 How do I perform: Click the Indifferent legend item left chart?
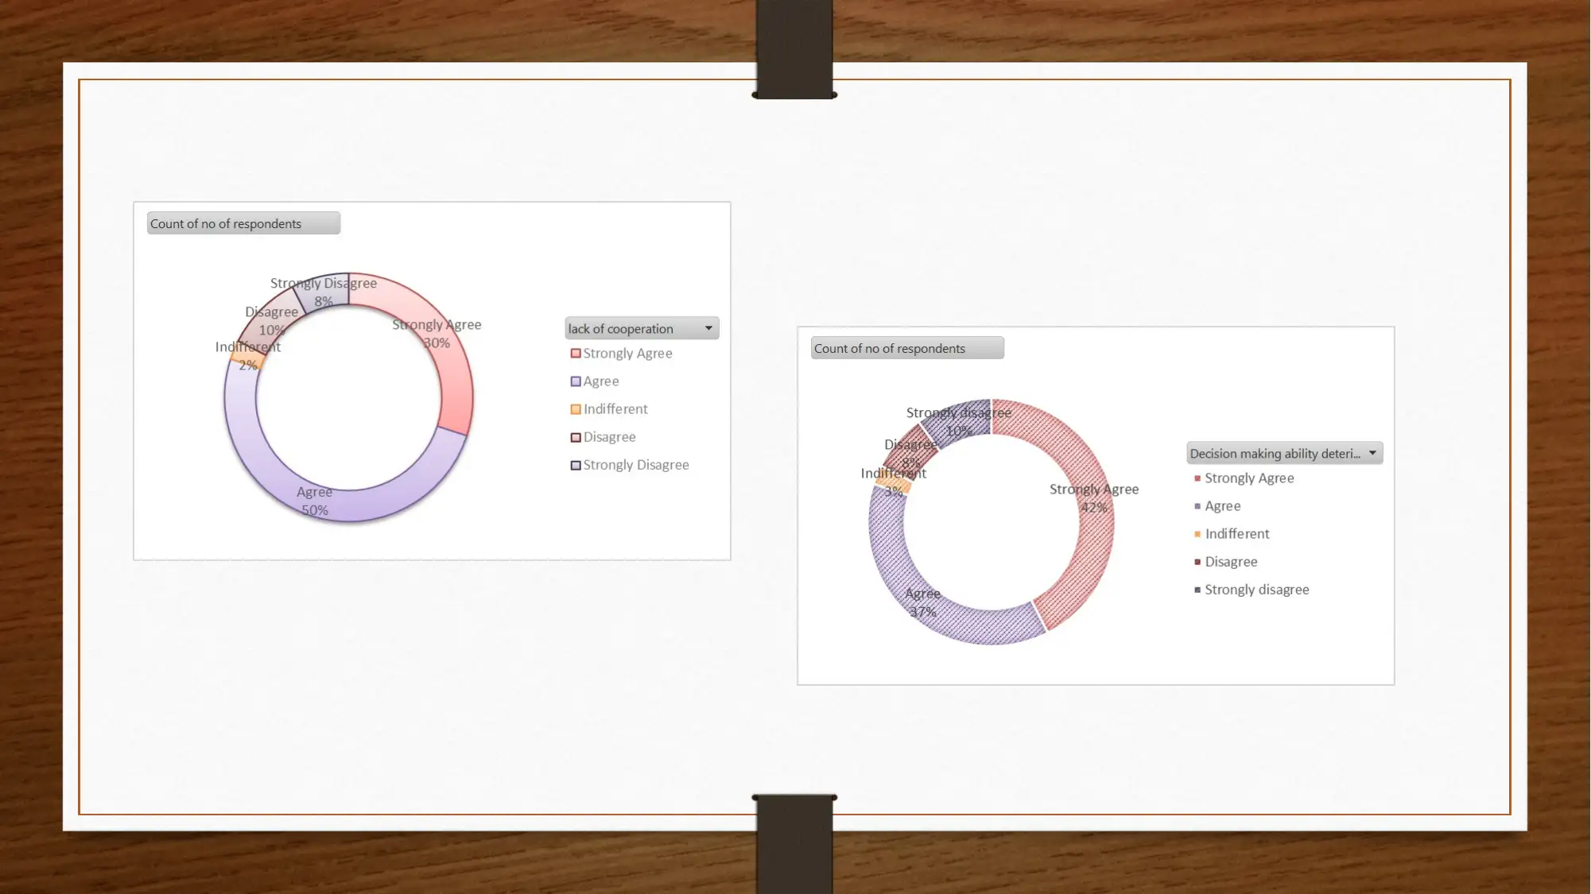(x=608, y=408)
